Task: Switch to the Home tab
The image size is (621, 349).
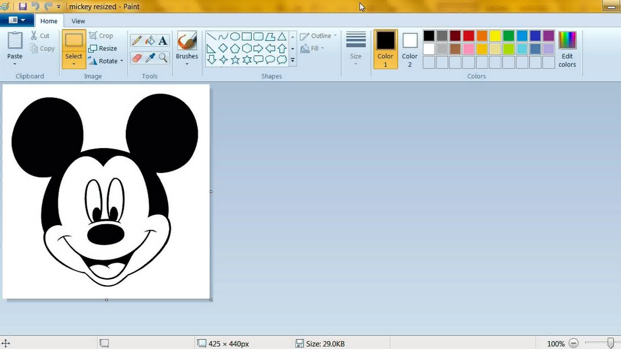Action: click(x=49, y=21)
